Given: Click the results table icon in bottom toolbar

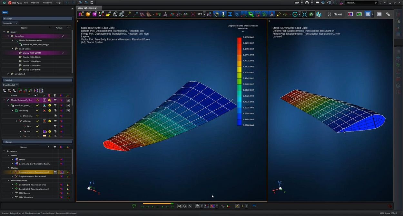Looking at the screenshot, I should (254, 206).
